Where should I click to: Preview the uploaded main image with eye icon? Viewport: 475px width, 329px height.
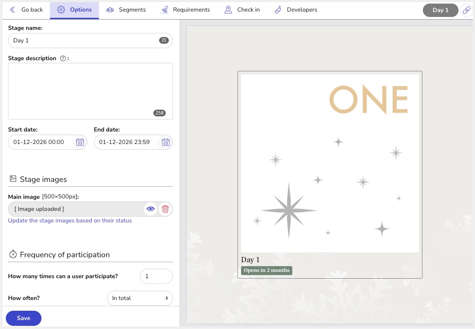tap(151, 209)
